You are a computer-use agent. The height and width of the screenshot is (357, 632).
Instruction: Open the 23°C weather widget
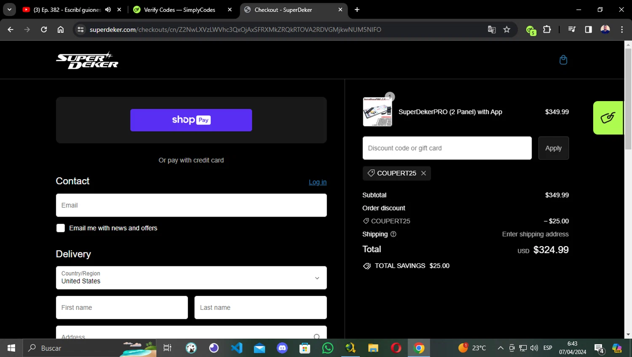tap(472, 348)
